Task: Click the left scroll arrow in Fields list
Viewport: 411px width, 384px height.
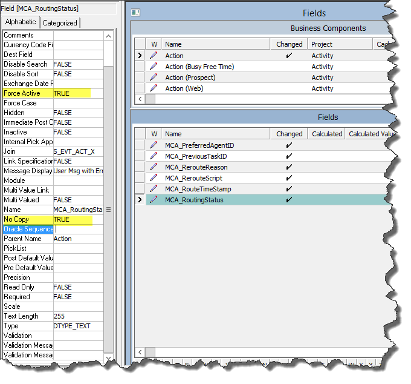Action: (x=140, y=352)
